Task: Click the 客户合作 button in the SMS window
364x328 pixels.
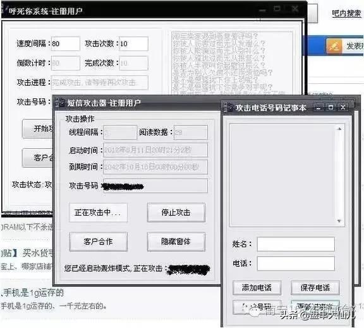Action: [x=99, y=242]
